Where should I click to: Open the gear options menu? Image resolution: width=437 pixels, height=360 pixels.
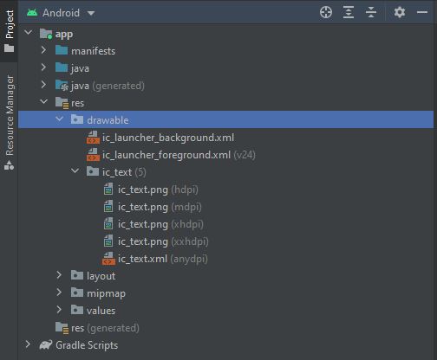400,12
